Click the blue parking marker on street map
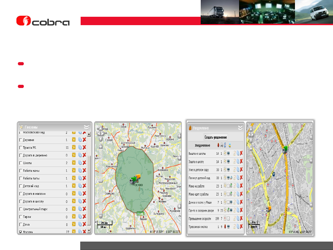 [274, 174]
